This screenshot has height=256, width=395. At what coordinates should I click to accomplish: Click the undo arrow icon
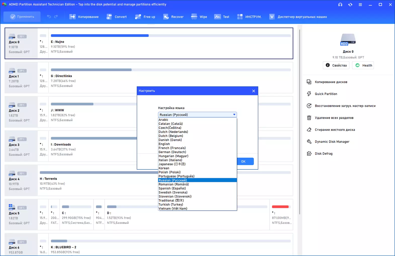[x=49, y=17]
